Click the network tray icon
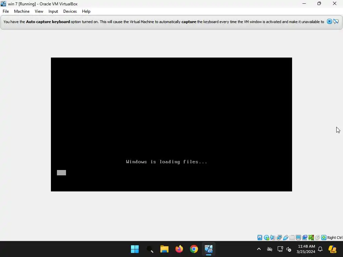343x257 pixels. pos(280,249)
